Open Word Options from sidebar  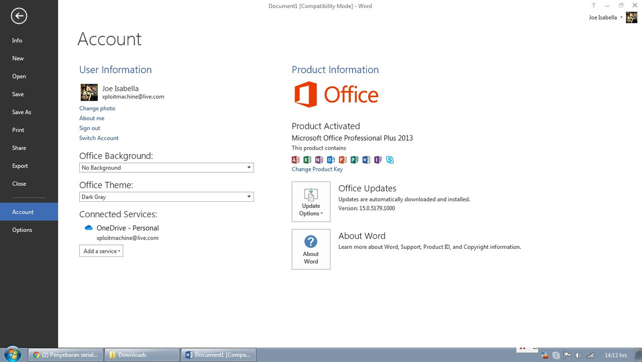tap(22, 230)
